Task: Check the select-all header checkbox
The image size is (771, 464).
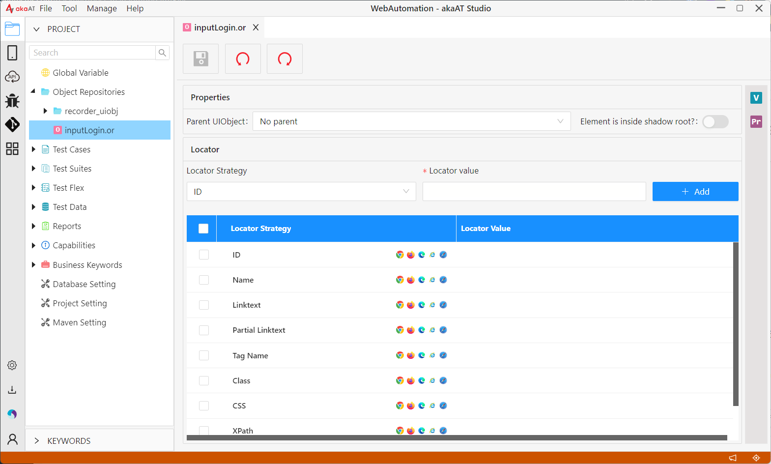Action: (203, 229)
